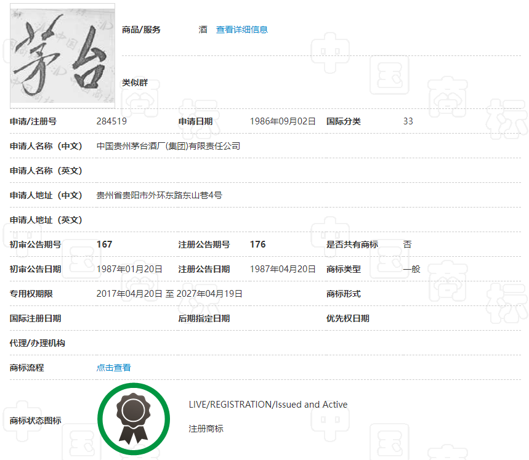This screenshot has height=460, width=529.
Task: Click the 申请日期 label
Action: tap(195, 121)
